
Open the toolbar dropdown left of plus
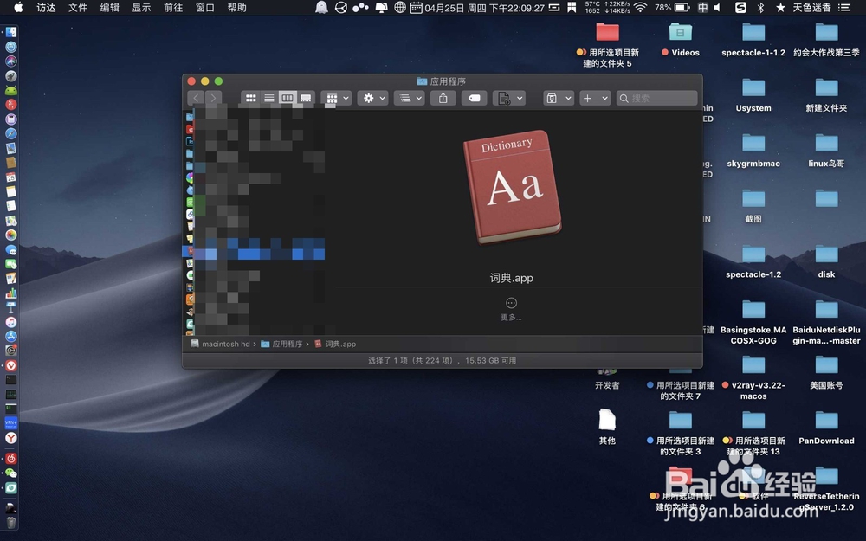pos(559,99)
